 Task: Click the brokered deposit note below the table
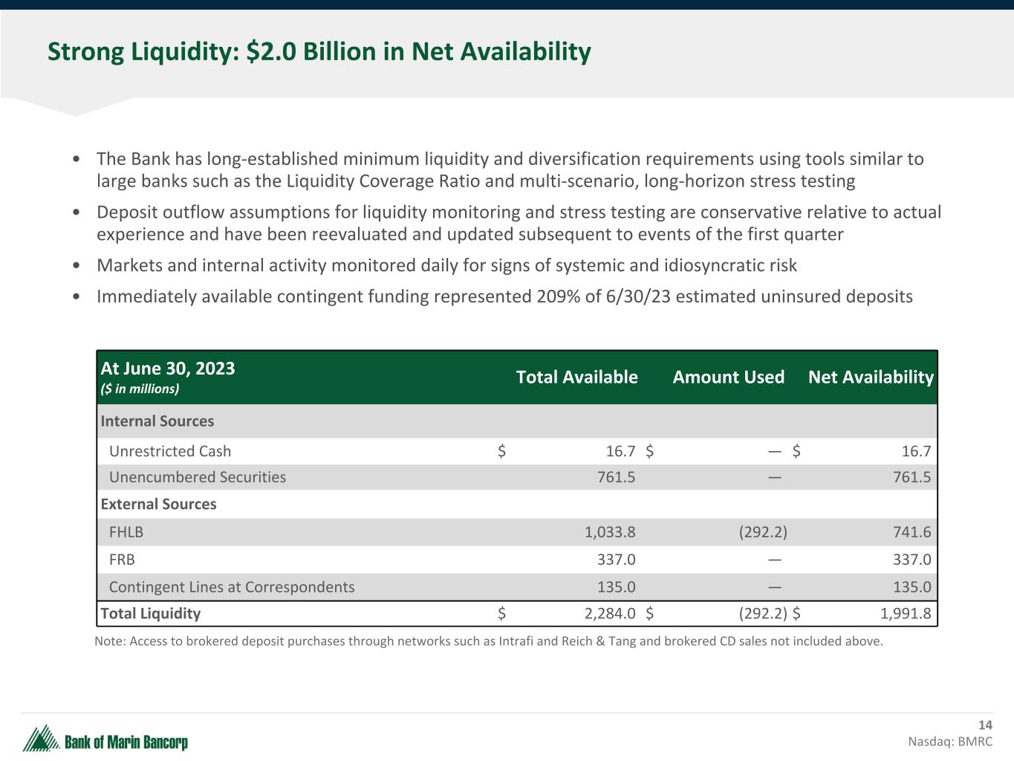click(489, 641)
